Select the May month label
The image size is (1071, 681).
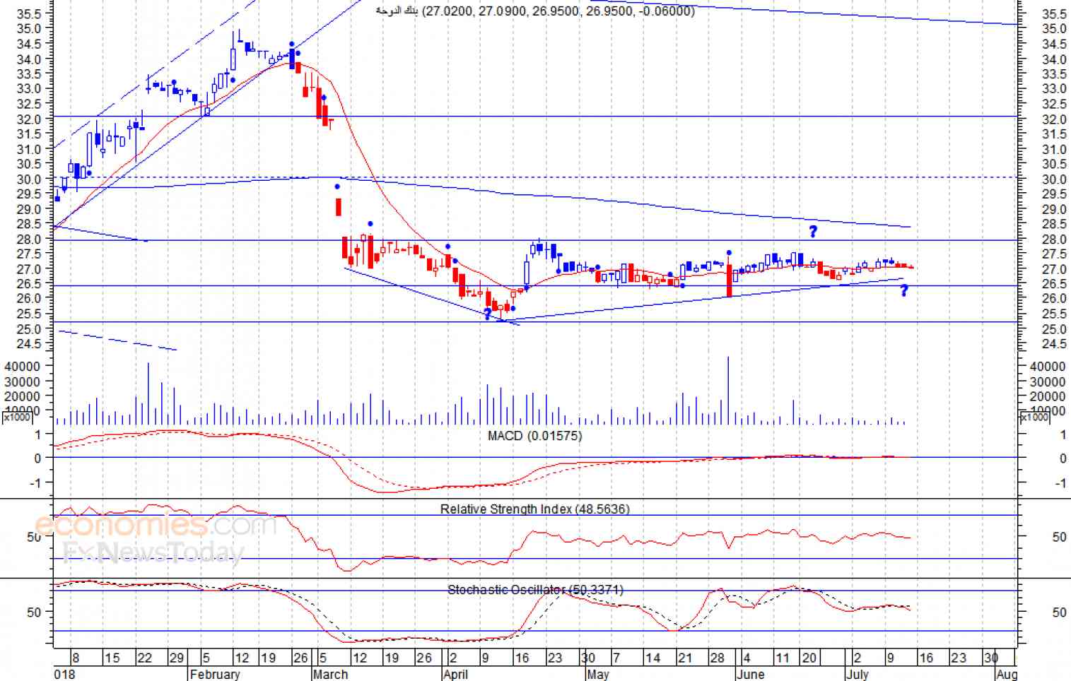[597, 674]
